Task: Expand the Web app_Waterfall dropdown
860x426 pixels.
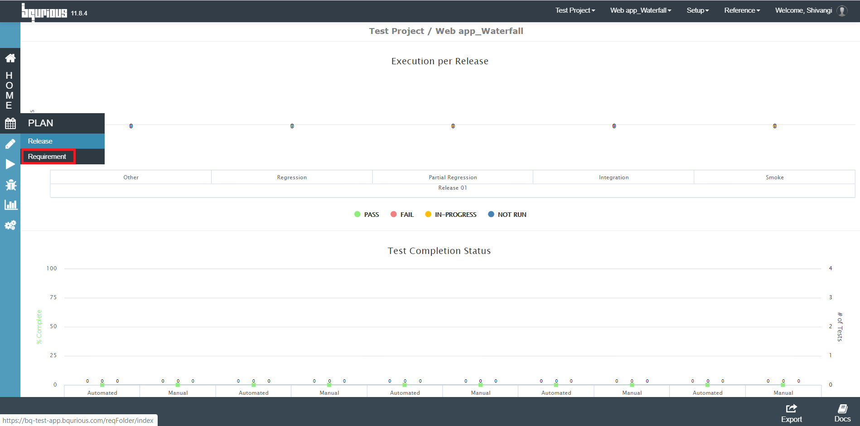Action: pyautogui.click(x=641, y=10)
